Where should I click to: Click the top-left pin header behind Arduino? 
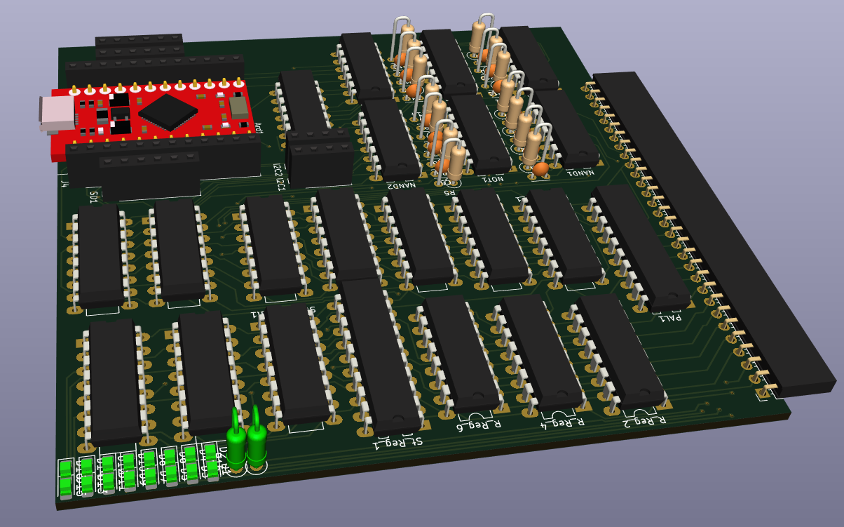[139, 46]
